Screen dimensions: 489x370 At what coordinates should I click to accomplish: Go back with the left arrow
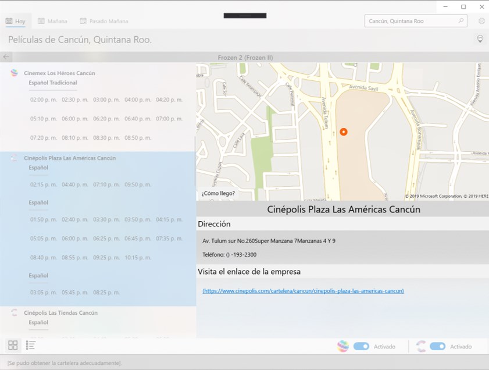(6, 57)
